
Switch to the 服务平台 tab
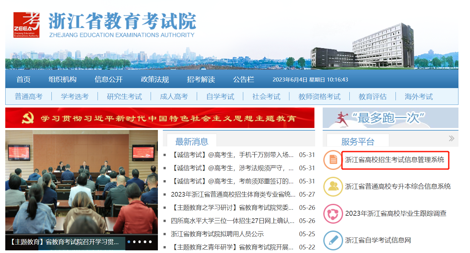coord(358,142)
